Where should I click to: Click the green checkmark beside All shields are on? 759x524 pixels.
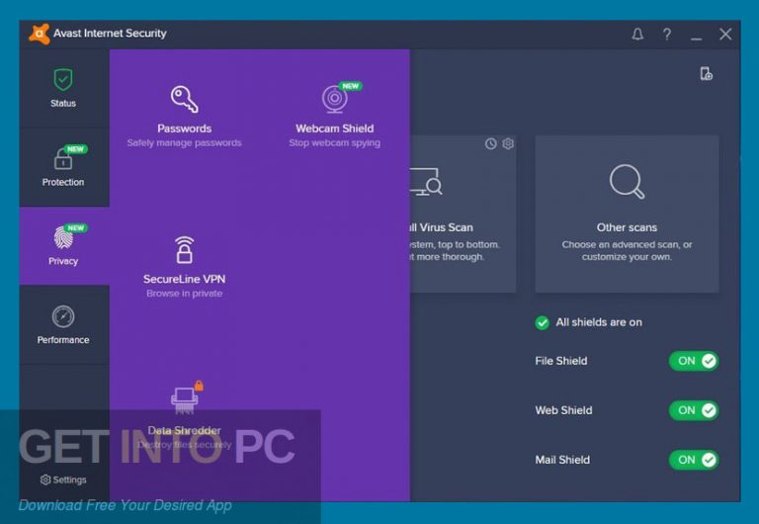tap(543, 322)
